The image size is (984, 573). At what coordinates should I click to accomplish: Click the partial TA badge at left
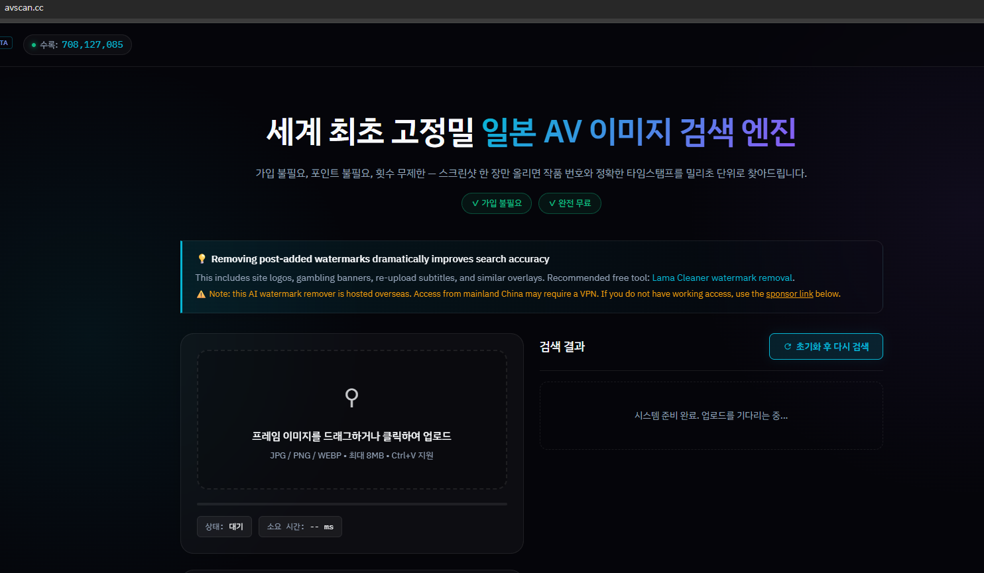pyautogui.click(x=5, y=43)
